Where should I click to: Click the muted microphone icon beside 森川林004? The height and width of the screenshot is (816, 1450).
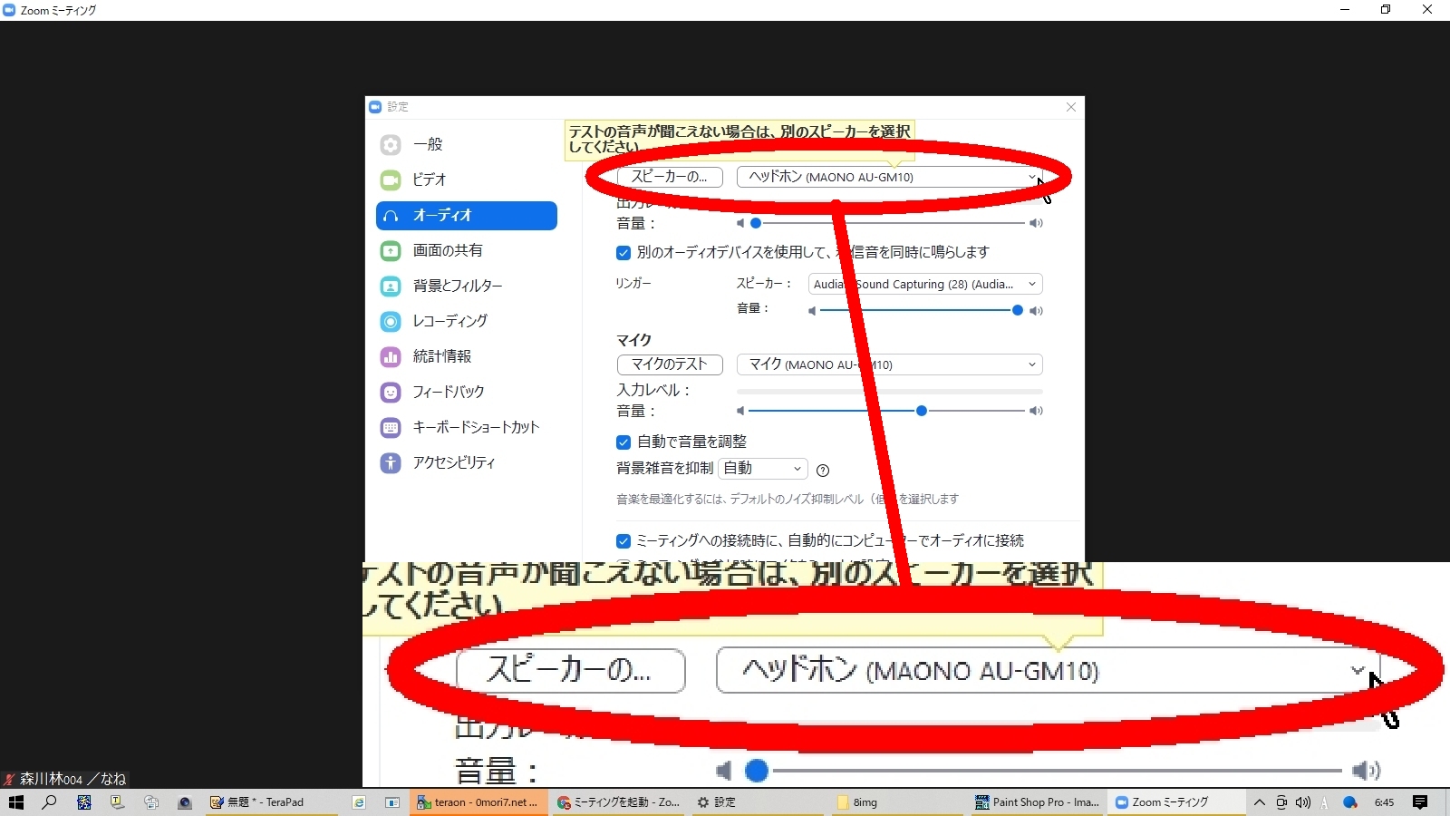coord(9,780)
